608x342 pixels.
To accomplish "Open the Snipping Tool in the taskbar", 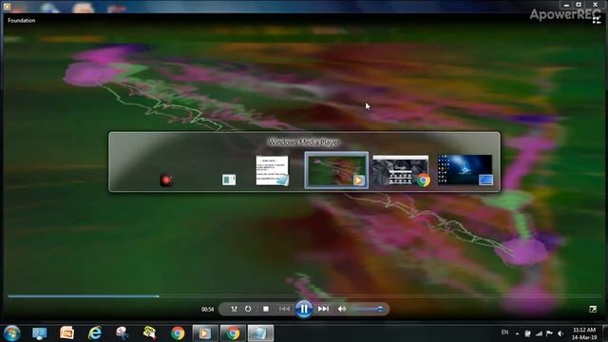I will tap(122, 333).
